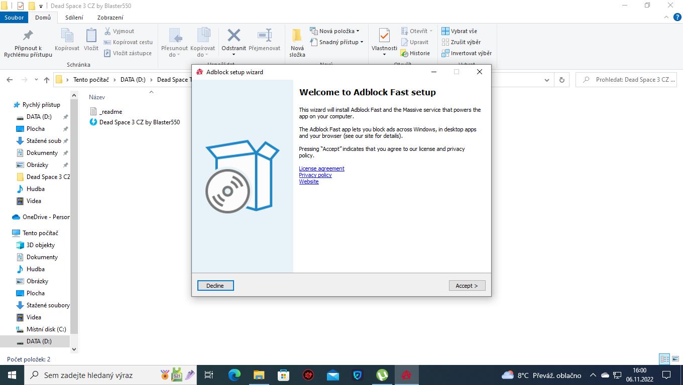Click the Připnout k Rychlému přístupu pin icon
The width and height of the screenshot is (683, 385).
pos(28,36)
